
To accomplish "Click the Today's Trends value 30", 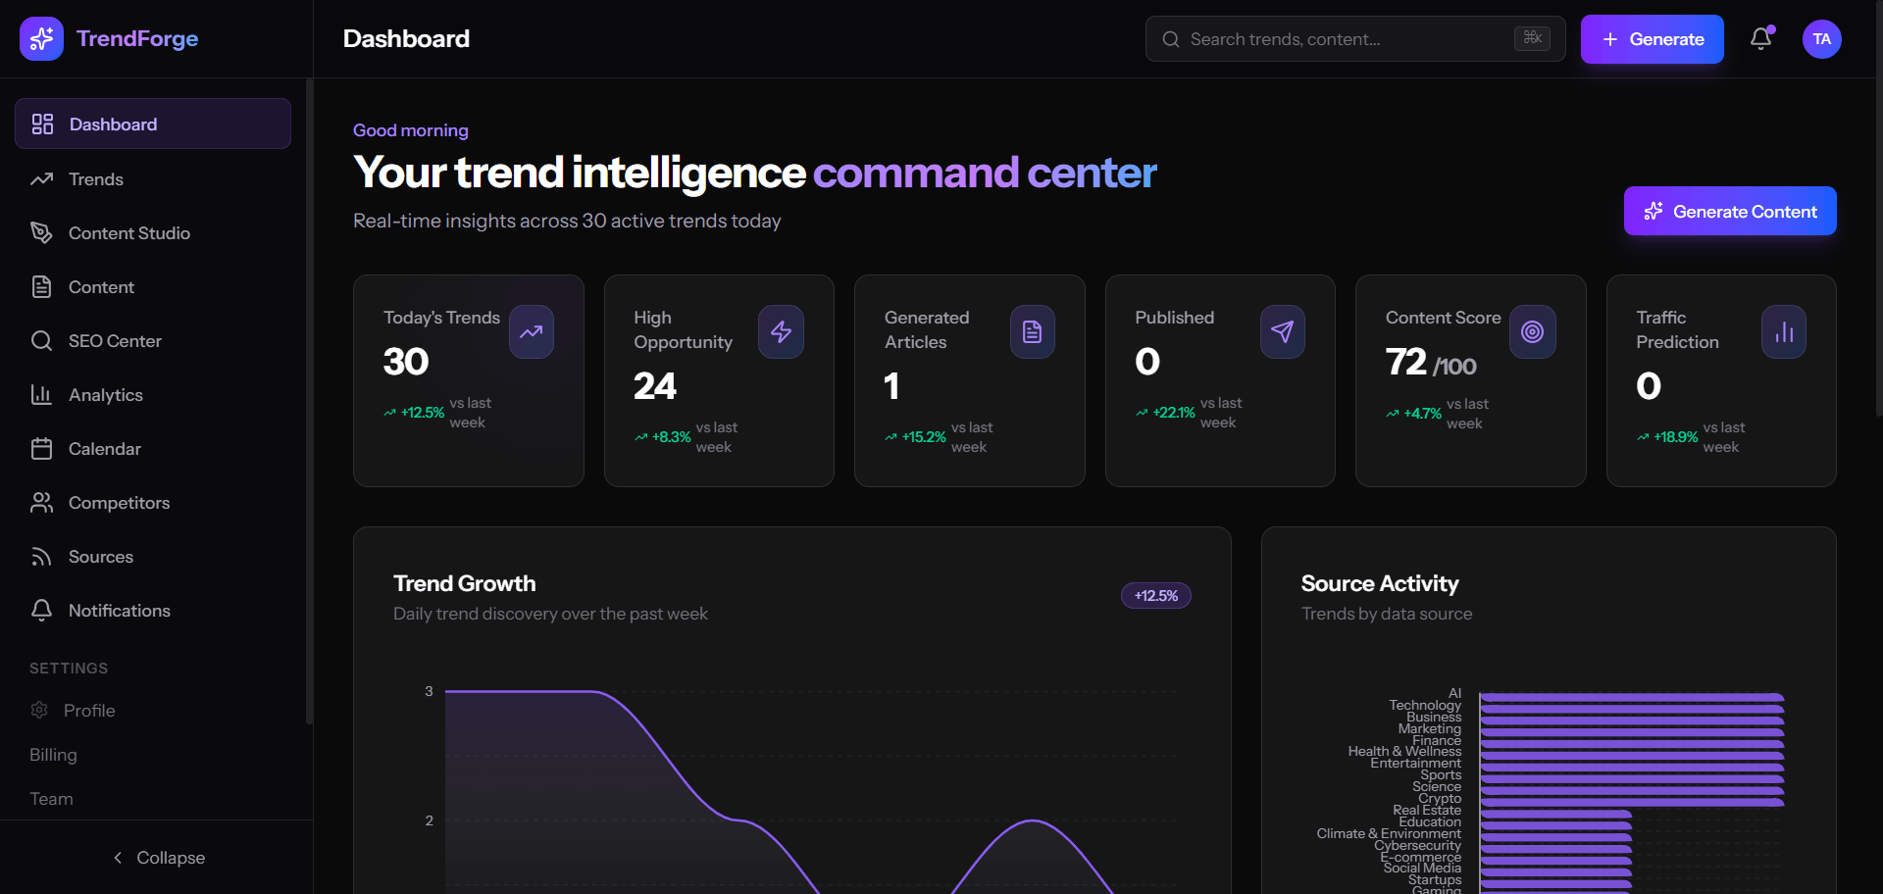I will [406, 362].
